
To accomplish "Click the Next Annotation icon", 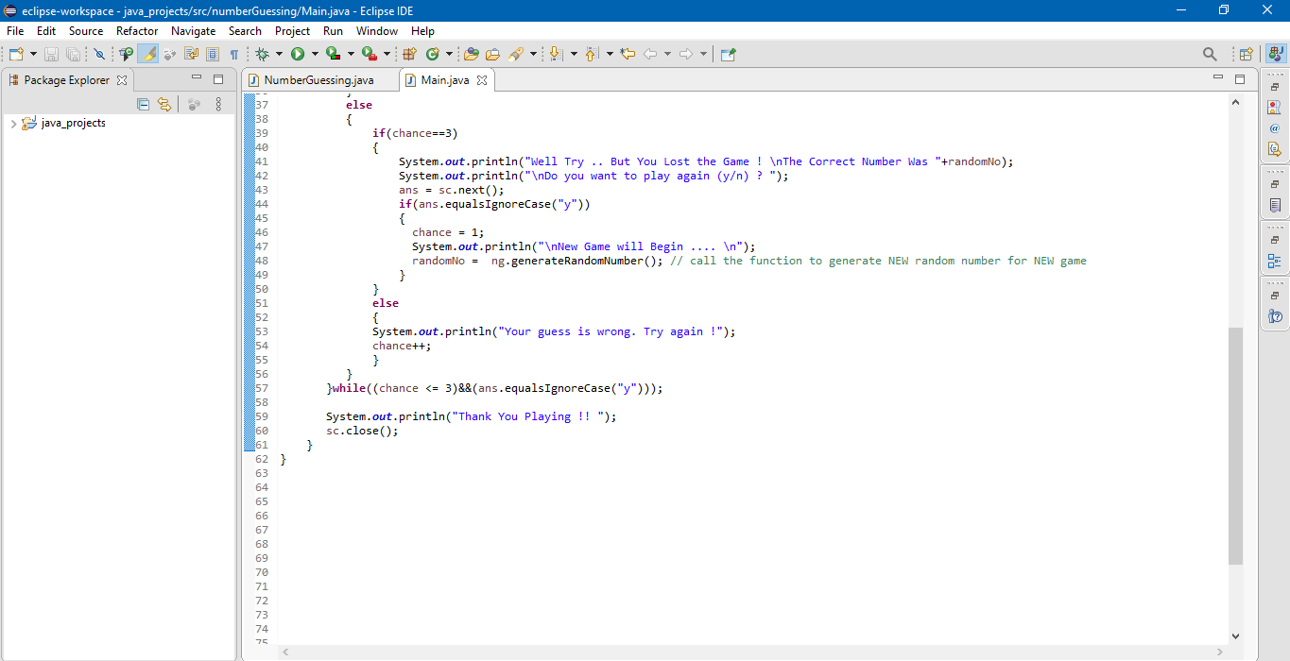I will pyautogui.click(x=557, y=54).
